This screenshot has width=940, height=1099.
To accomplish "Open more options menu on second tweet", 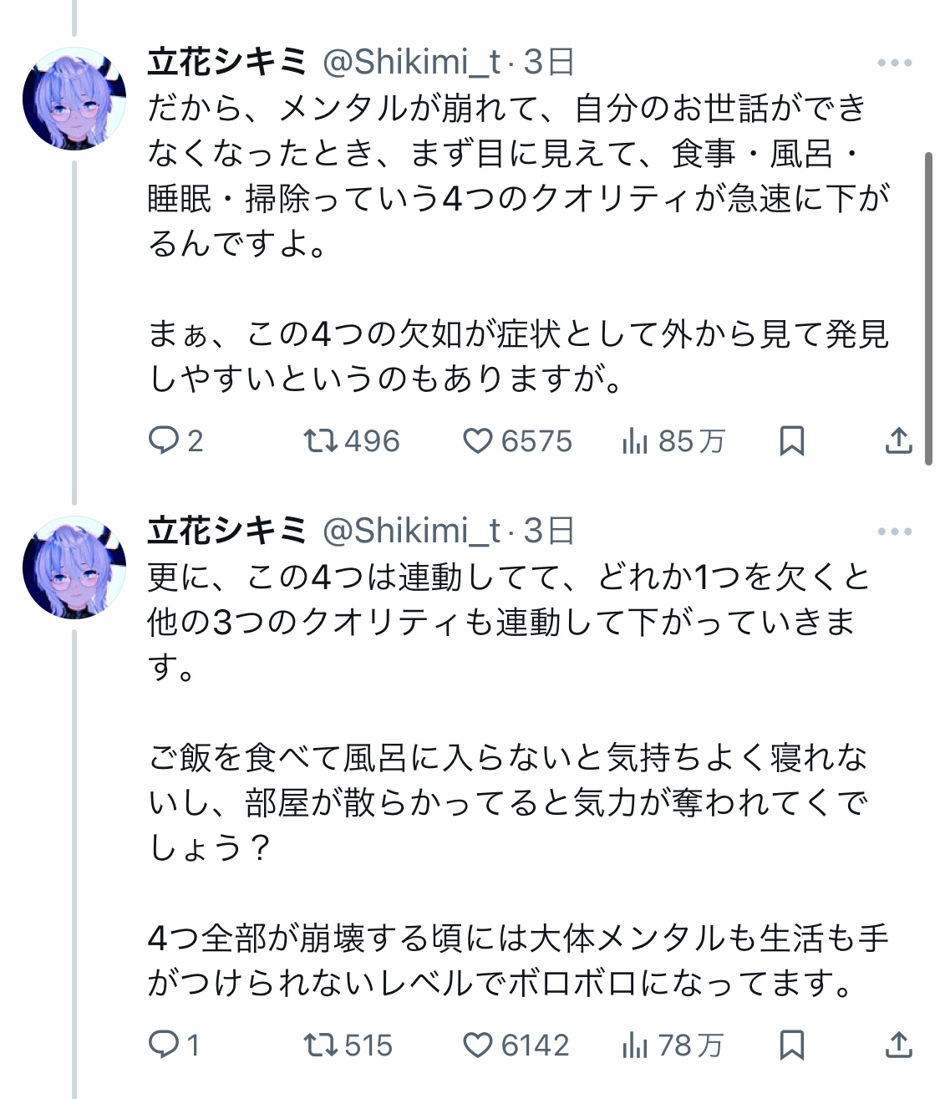I will pyautogui.click(x=895, y=532).
